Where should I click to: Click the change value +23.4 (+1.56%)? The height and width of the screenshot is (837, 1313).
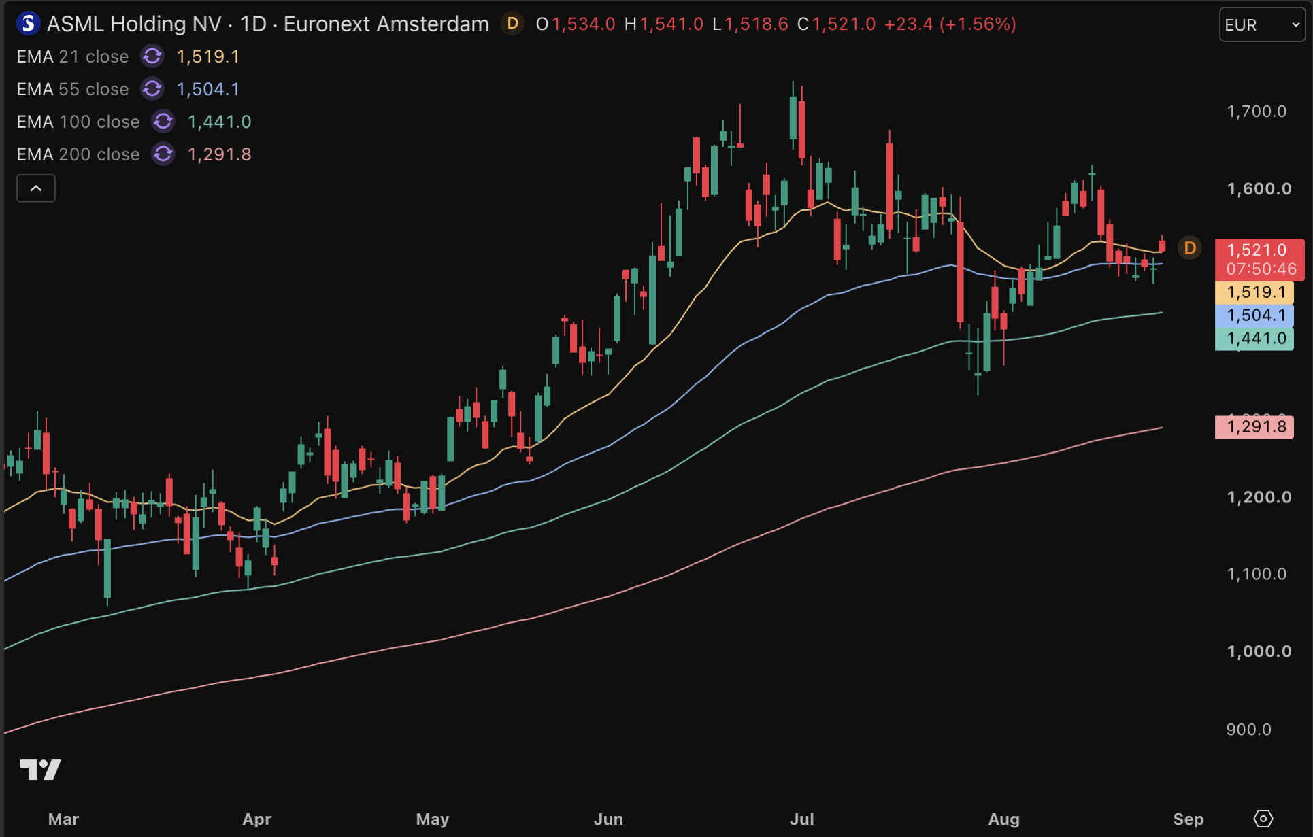(950, 24)
